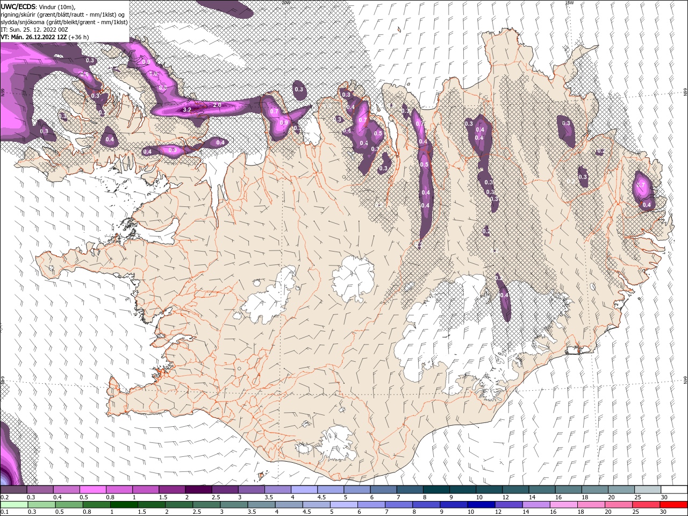This screenshot has height=516, width=688.
Task: Click the violet swatch labelled 12 in the bottom legend row
Action: coord(508,505)
